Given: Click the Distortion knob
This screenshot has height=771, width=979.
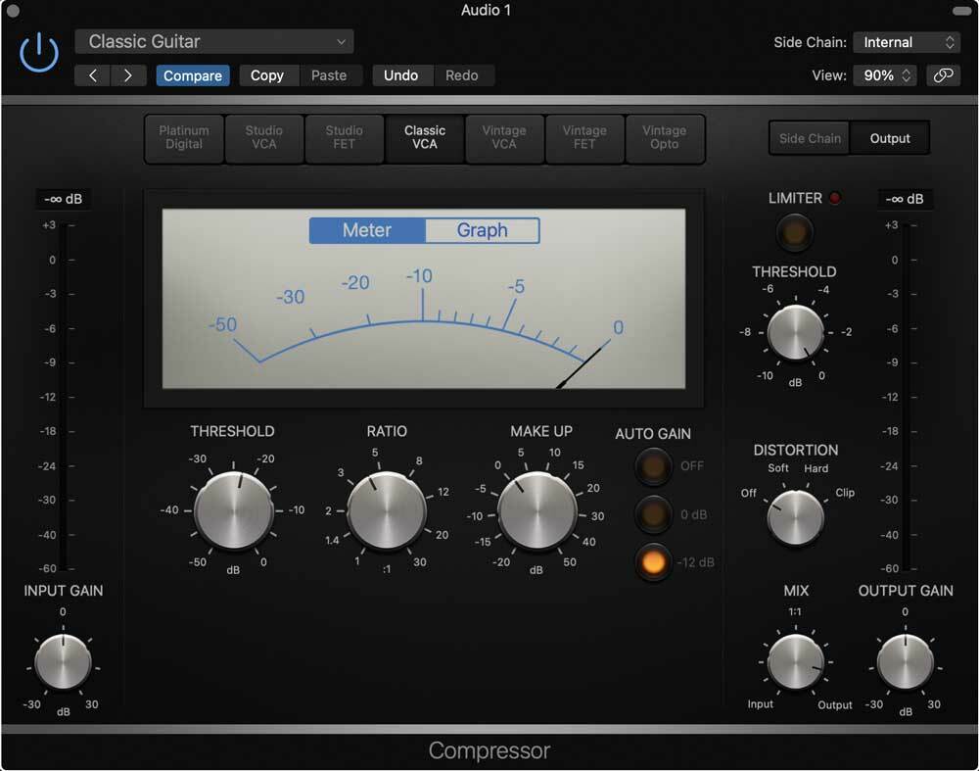Looking at the screenshot, I should [795, 516].
